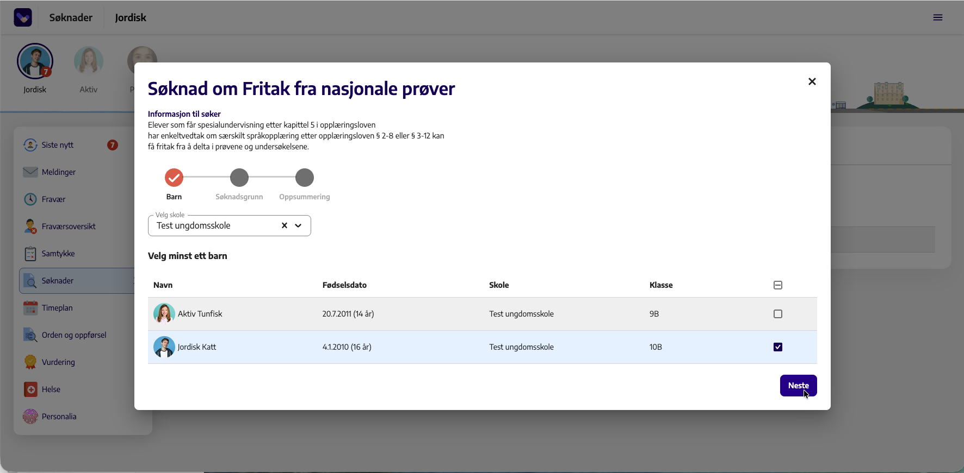Go to Søknadsgrunn step circle
The image size is (964, 473).
239,178
